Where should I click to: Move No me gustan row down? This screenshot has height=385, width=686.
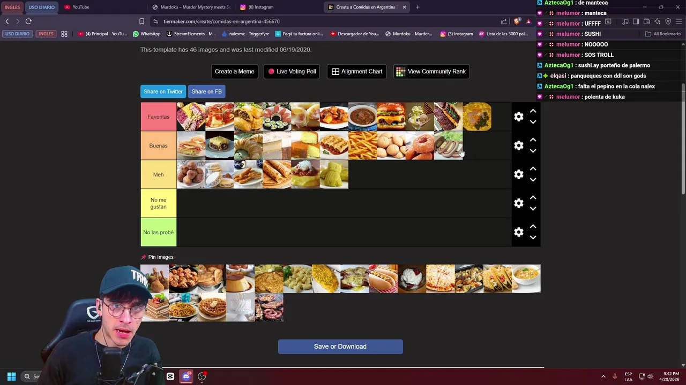click(533, 209)
